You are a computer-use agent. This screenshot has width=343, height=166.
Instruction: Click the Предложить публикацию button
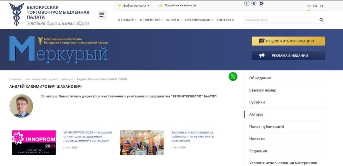(288, 41)
